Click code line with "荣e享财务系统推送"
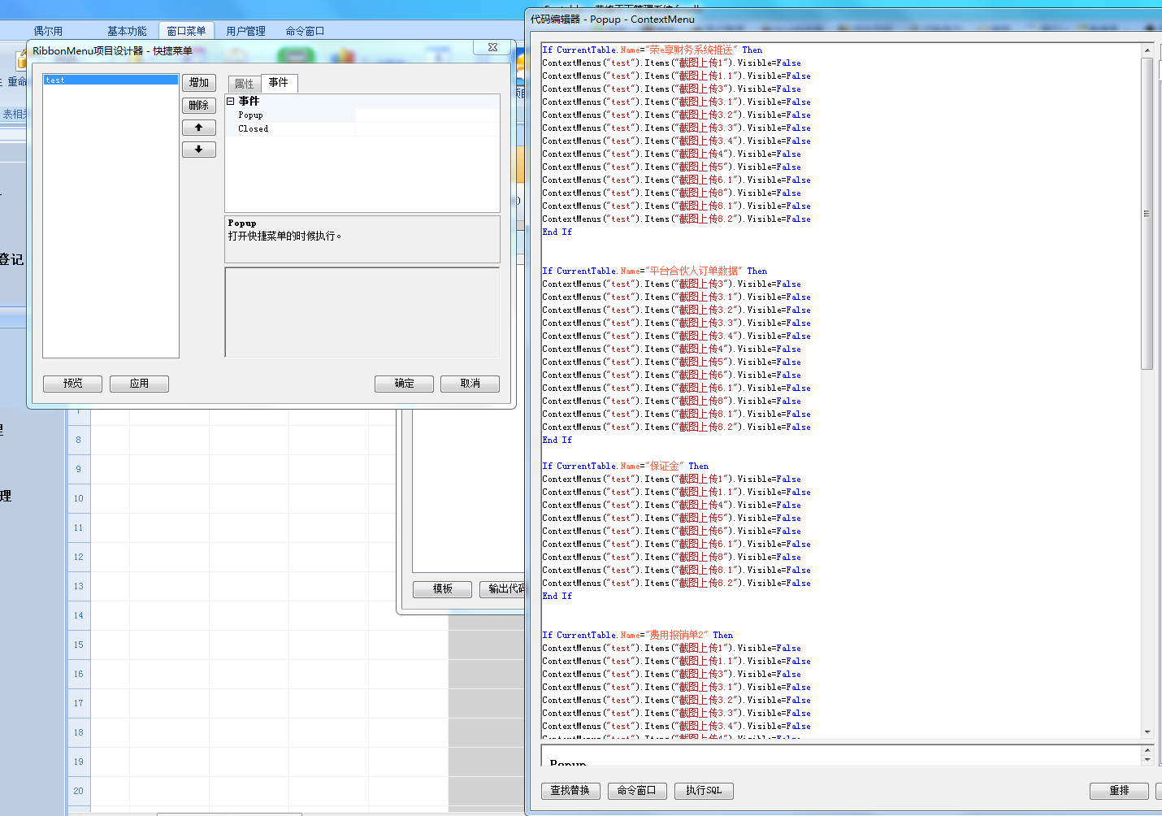Screen dimensions: 1162x816 point(653,50)
